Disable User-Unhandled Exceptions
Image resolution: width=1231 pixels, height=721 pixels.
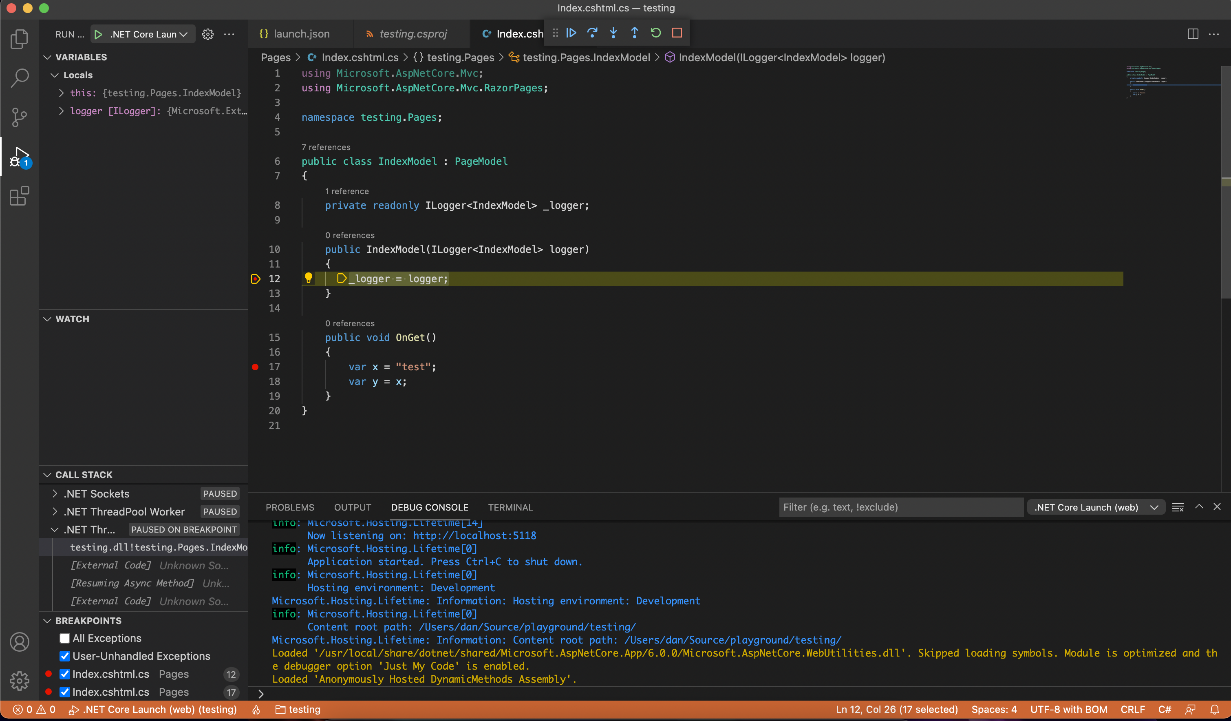pyautogui.click(x=64, y=656)
